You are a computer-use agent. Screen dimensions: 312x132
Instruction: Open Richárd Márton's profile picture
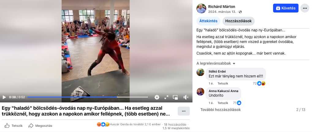pyautogui.click(x=201, y=9)
